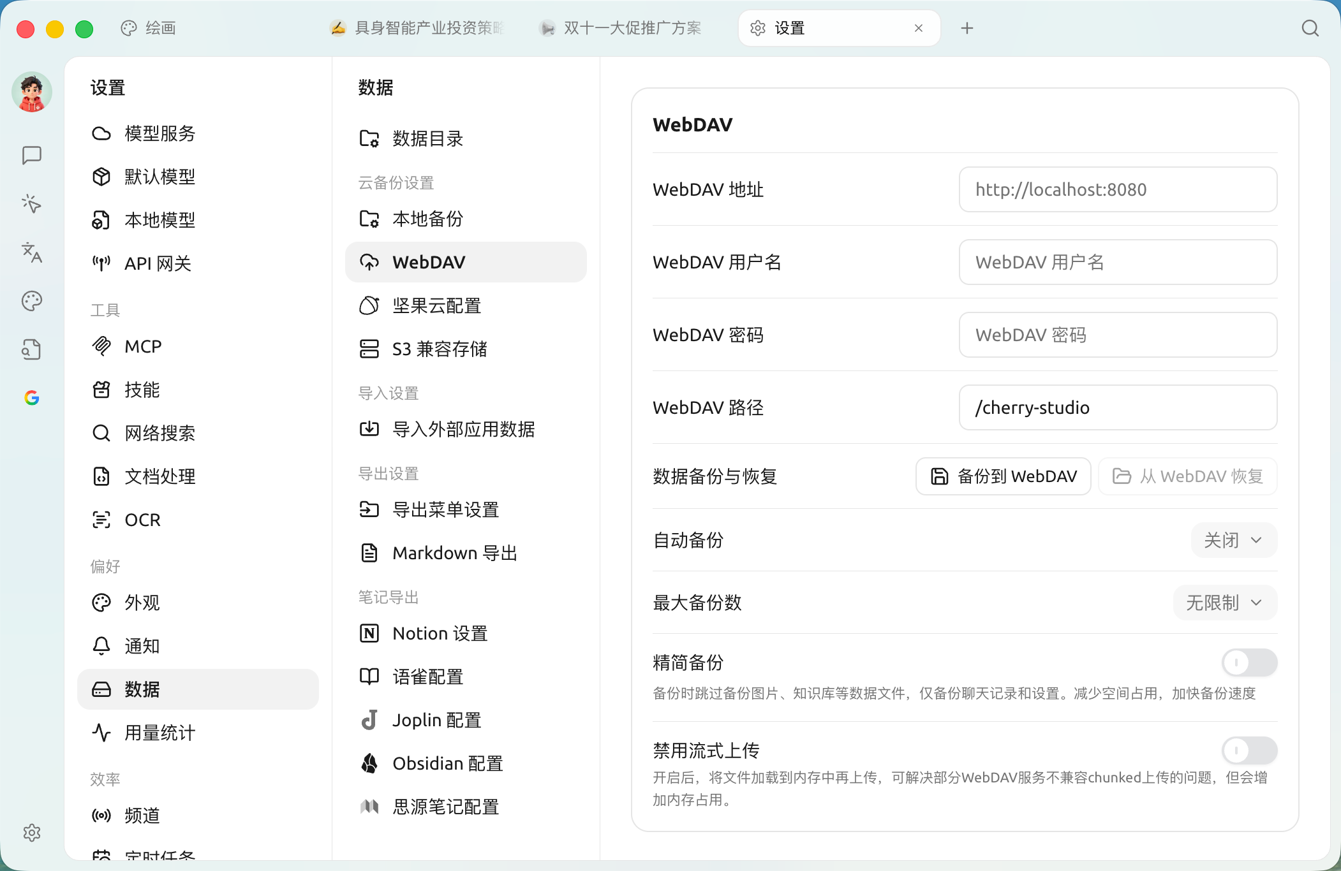Click the 从 WebDAV 恢复 button

click(1187, 476)
